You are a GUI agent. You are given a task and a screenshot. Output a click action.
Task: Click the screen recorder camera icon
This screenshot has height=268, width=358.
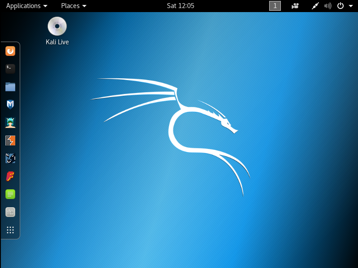[295, 6]
